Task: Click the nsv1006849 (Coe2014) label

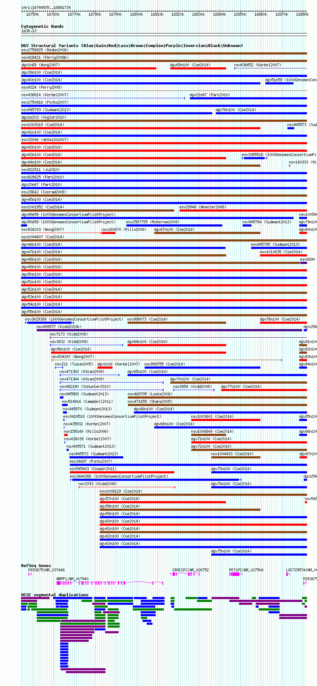Action: pos(212,431)
